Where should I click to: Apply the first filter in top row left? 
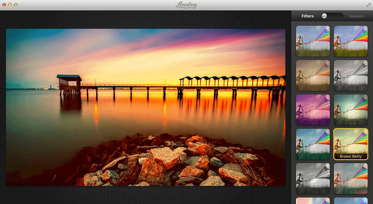tap(313, 41)
